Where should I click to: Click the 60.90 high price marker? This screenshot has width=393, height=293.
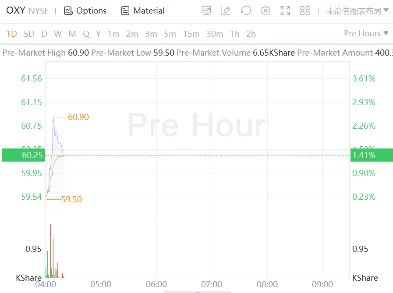click(x=78, y=117)
